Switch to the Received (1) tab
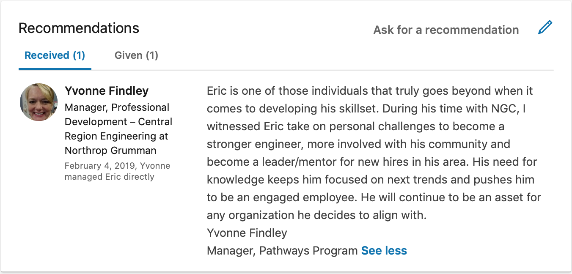 coord(55,55)
